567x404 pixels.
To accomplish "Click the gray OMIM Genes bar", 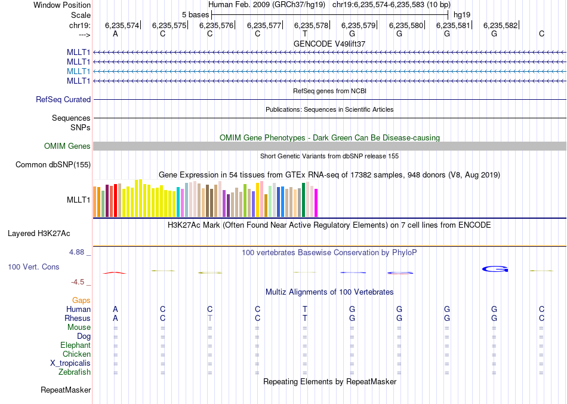I will 329,146.
